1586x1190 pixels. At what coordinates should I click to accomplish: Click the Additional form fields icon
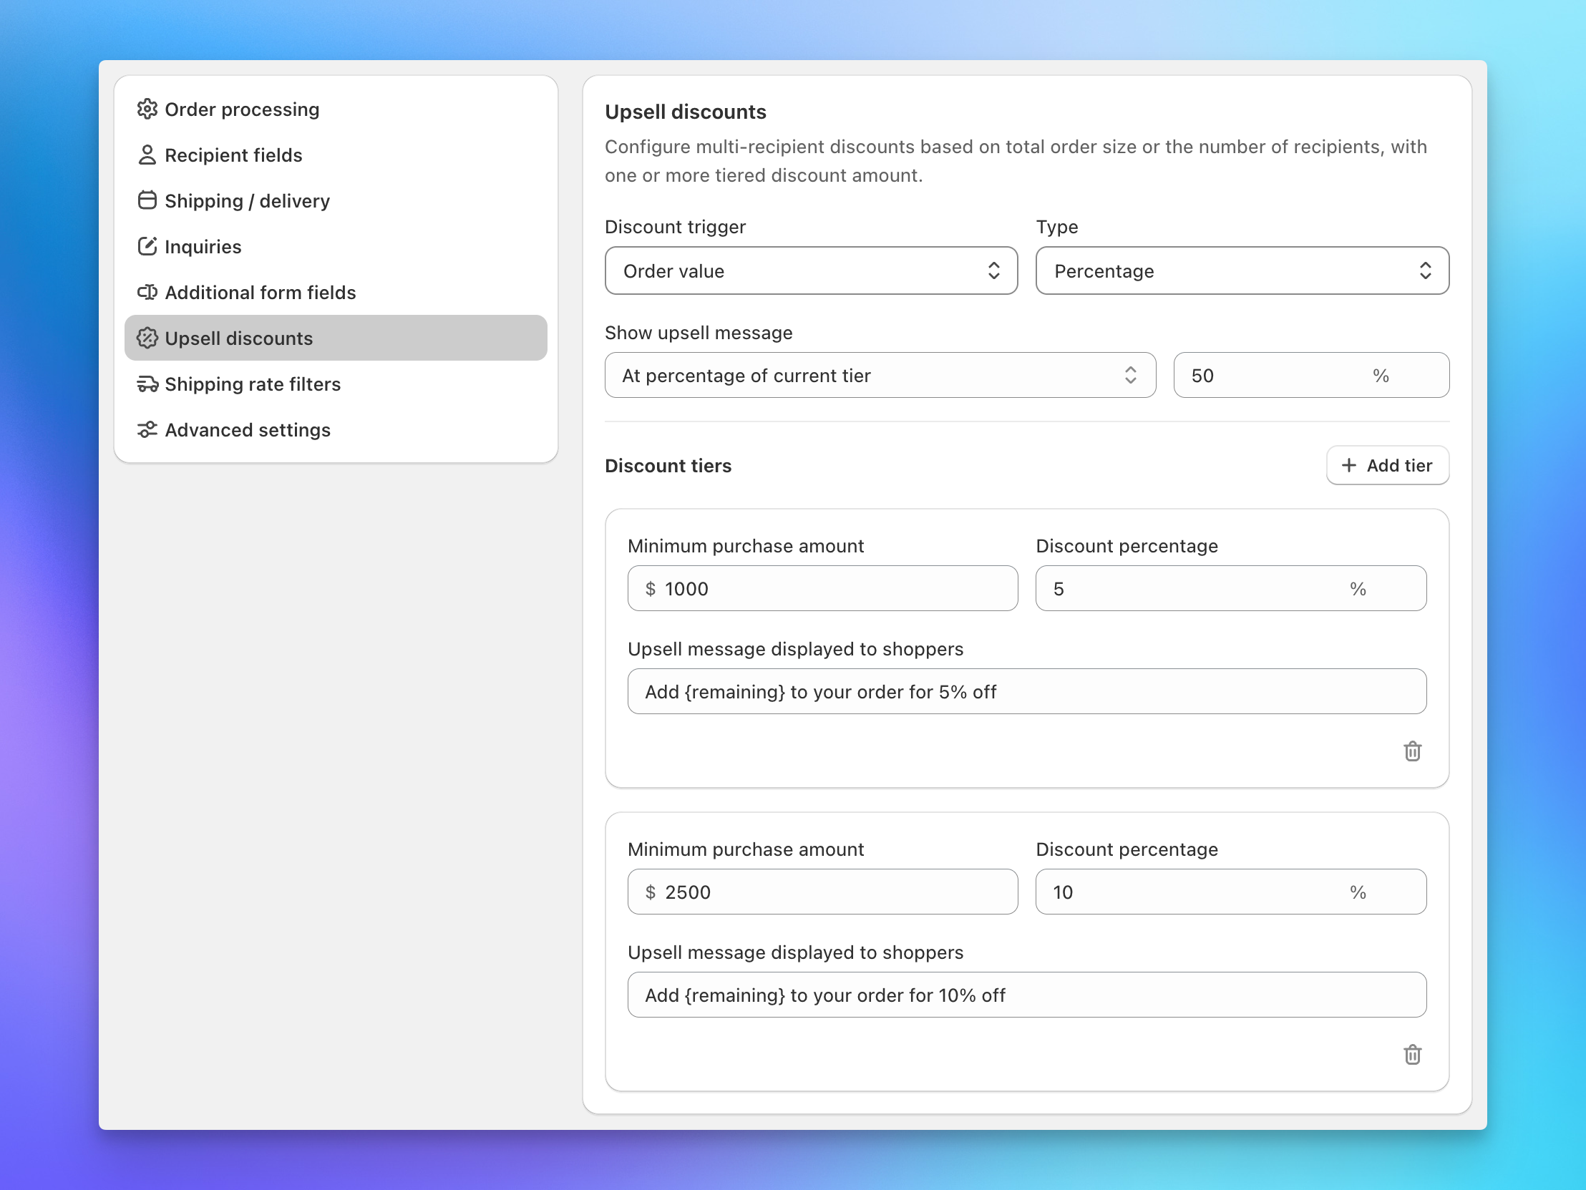147,292
